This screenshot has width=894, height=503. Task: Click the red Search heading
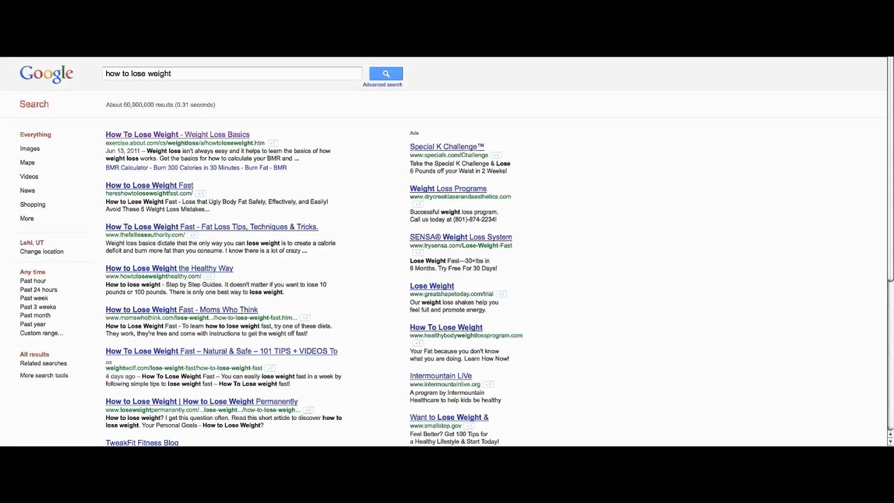[34, 104]
